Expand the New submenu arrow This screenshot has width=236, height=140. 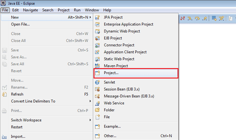point(90,17)
